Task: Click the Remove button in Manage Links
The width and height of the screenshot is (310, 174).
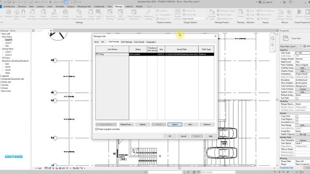Action: click(x=207, y=125)
